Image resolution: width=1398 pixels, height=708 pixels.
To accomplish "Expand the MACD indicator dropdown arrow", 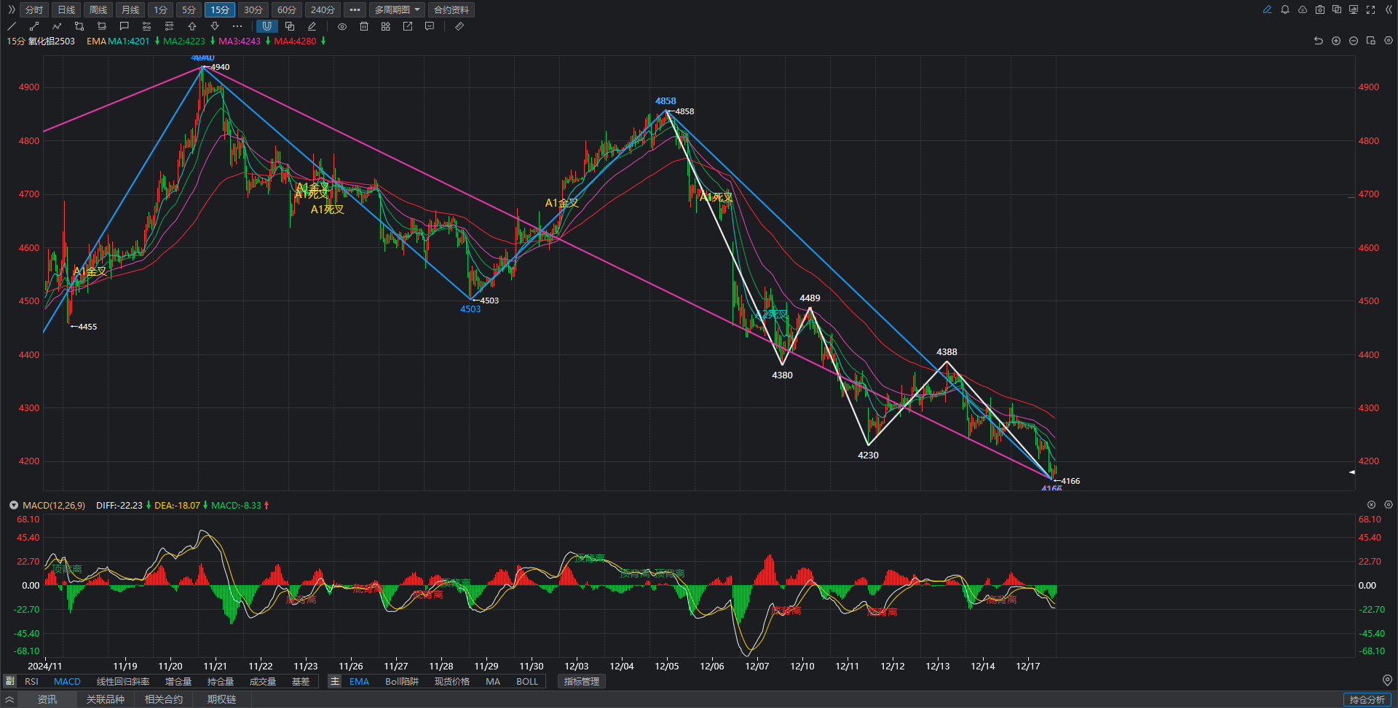I will pos(14,505).
